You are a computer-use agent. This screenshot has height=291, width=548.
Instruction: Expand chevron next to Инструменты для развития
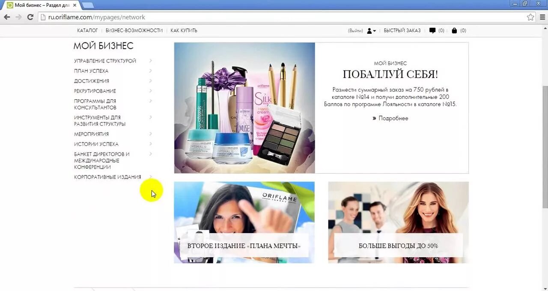click(x=150, y=117)
